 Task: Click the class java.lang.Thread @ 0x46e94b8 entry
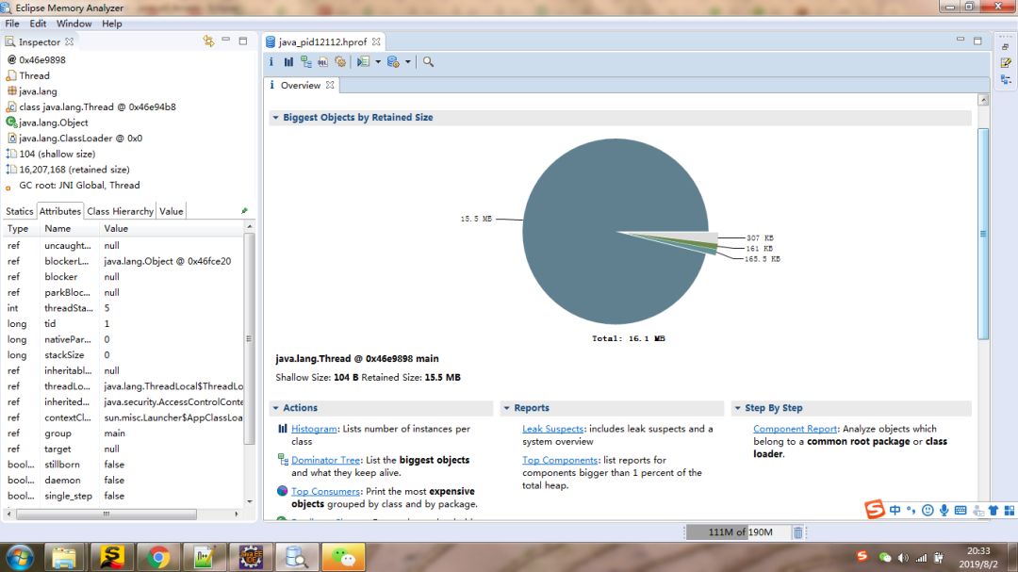tap(97, 106)
